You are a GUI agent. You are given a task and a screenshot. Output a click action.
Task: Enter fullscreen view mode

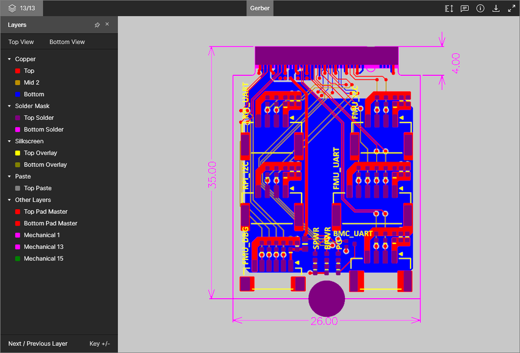click(512, 8)
